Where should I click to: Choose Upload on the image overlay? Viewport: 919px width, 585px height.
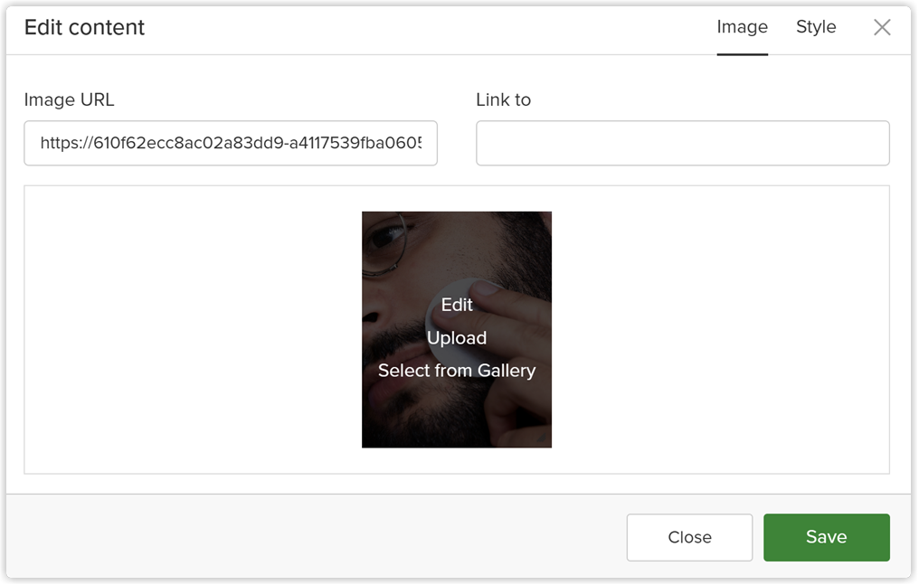(x=457, y=338)
